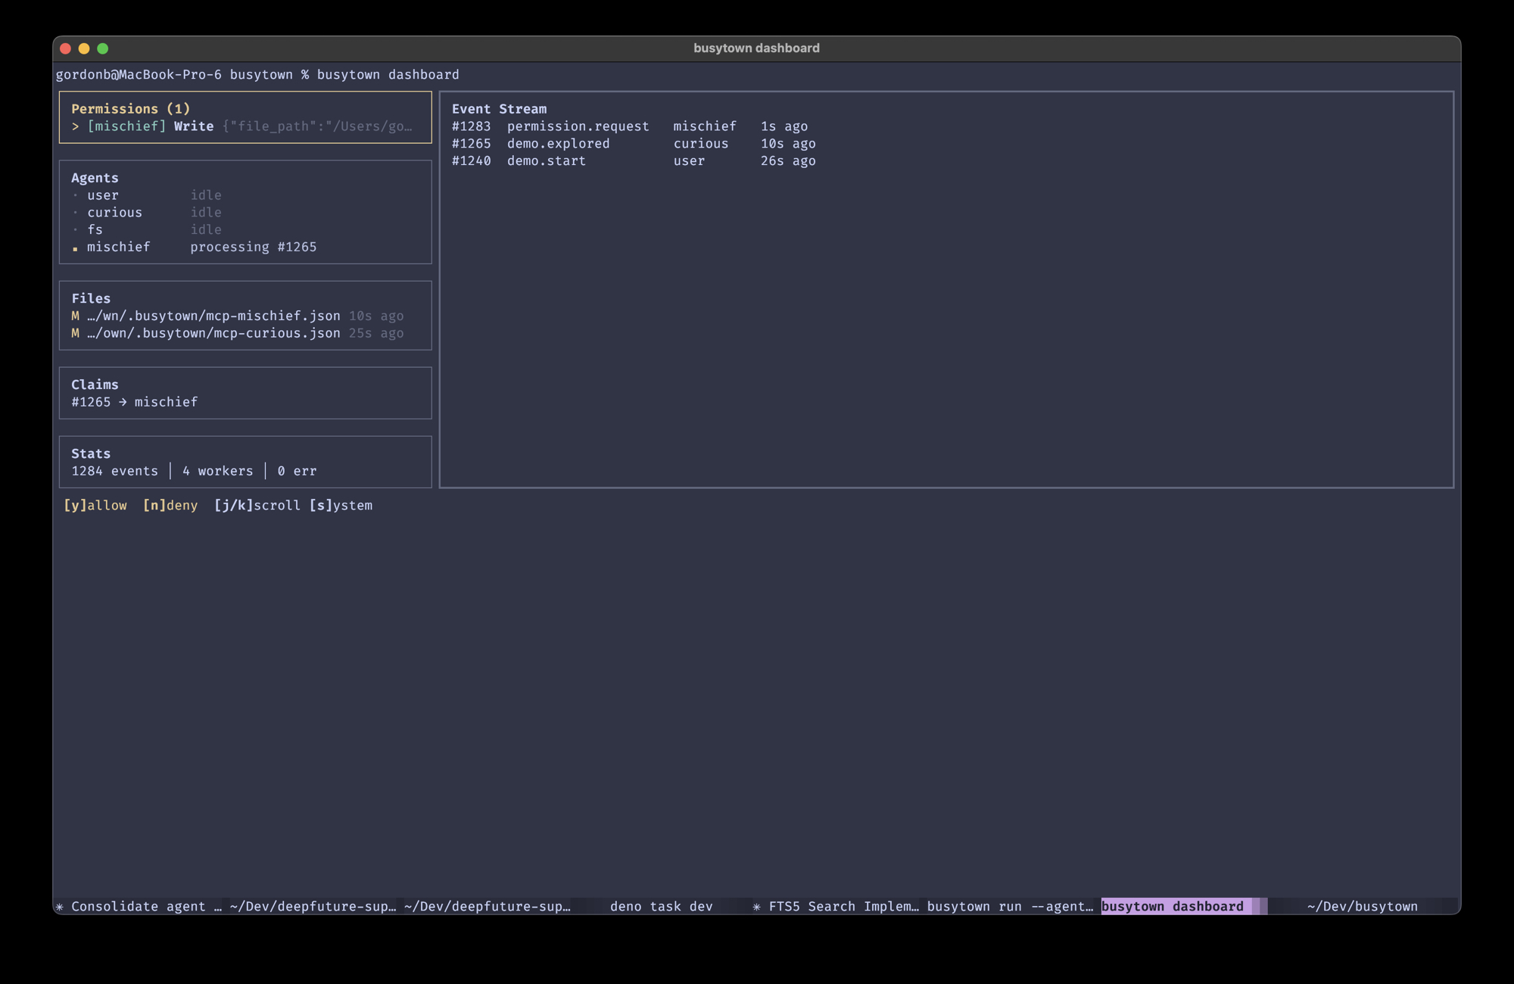Click the [s]ystem shortcut label
Viewport: 1514px width, 984px height.
pos(341,505)
